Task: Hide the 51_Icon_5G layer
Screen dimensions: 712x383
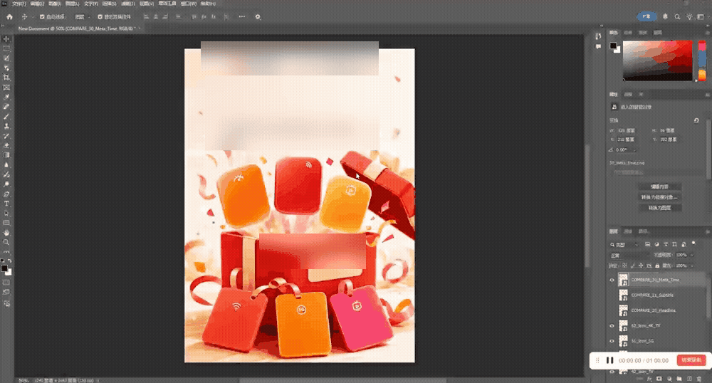Action: pyautogui.click(x=612, y=341)
